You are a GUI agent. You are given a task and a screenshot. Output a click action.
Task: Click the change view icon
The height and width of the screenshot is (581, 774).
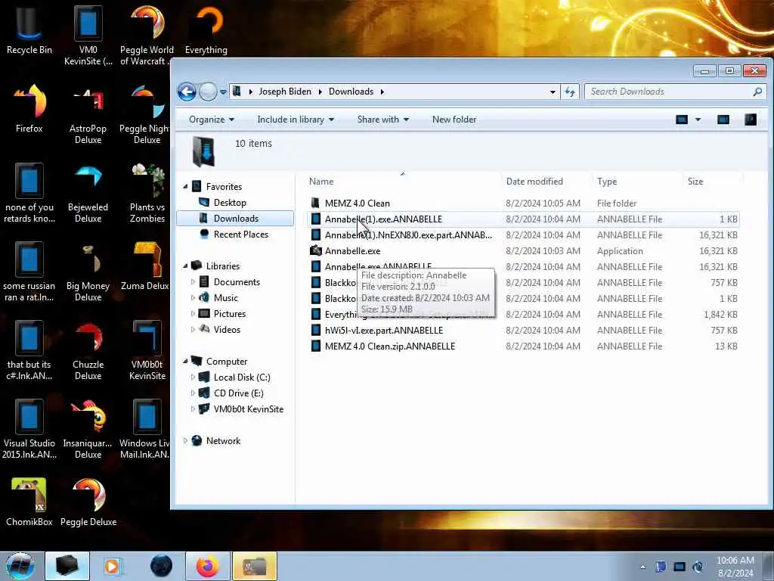pos(682,120)
